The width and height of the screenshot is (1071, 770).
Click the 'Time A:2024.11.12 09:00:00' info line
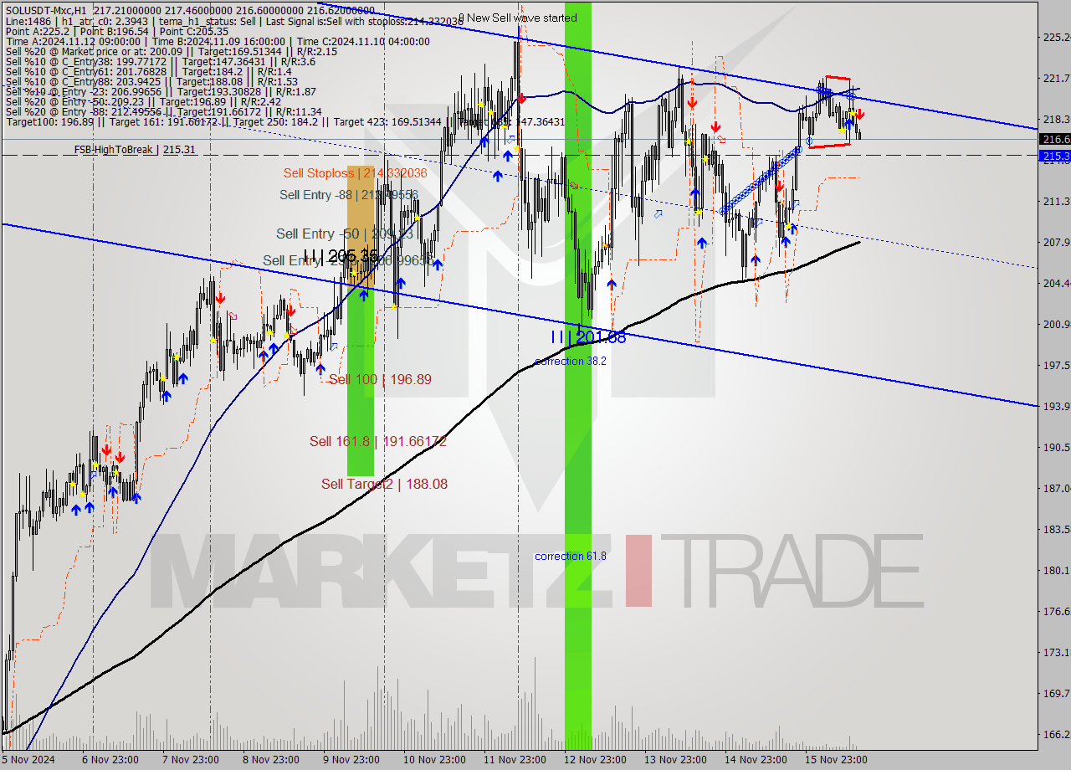[218, 41]
